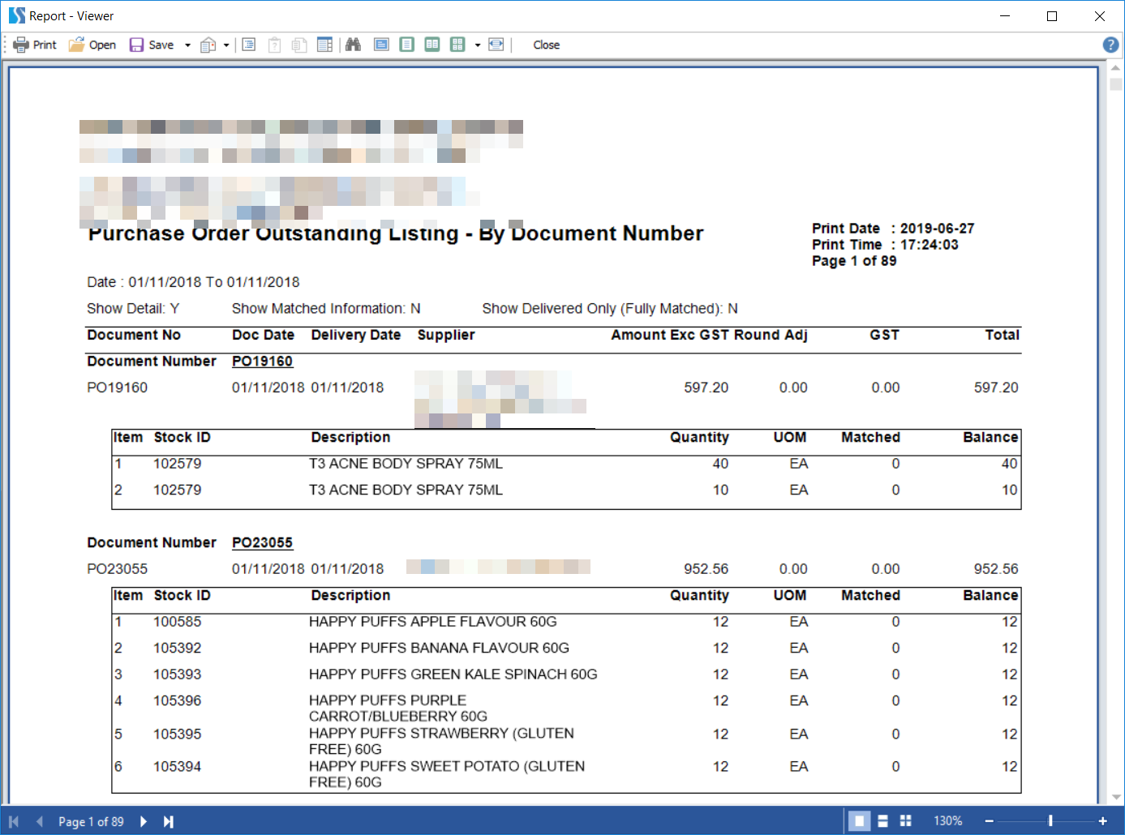The image size is (1125, 835).
Task: Click the Print Time value 17:24:03
Action: point(929,245)
